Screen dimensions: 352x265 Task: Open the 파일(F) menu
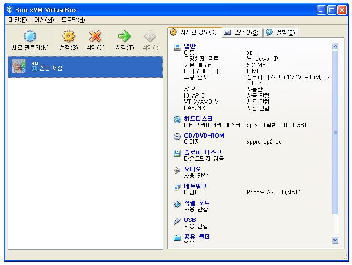18,20
